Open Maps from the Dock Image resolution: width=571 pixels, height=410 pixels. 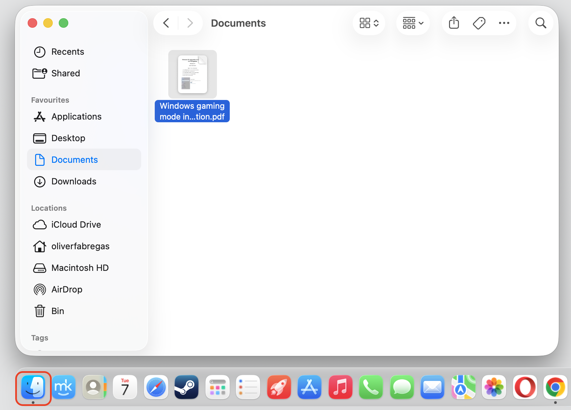(463, 387)
